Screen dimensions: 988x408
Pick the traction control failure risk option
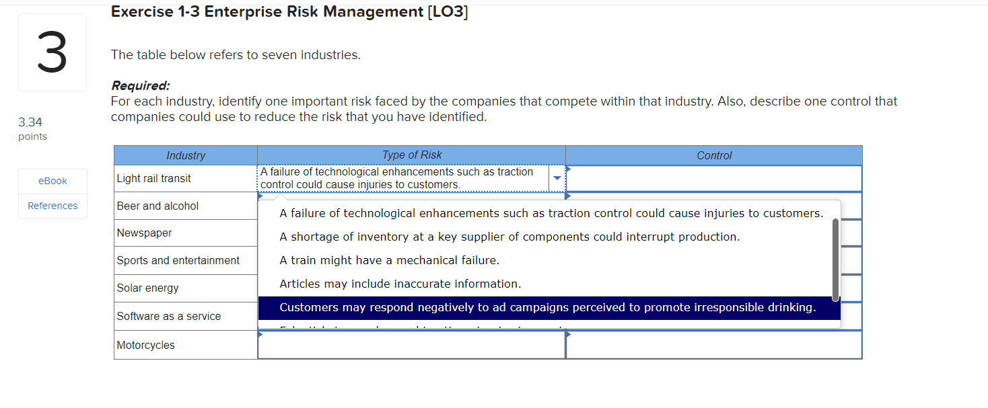(x=551, y=212)
